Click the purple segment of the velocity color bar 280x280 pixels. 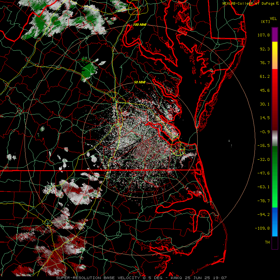point(275,35)
